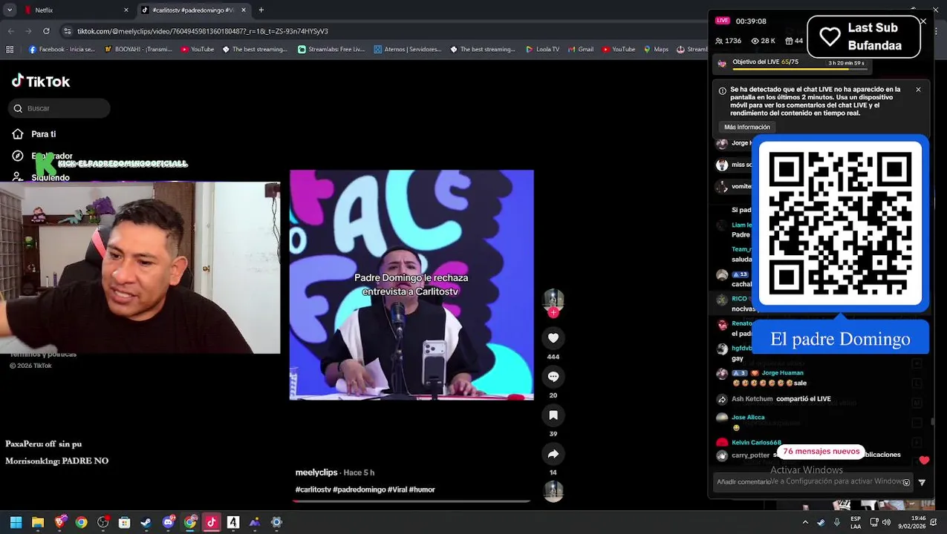Reload the page in Chrome
Viewport: 947px width, 534px height.
click(46, 31)
